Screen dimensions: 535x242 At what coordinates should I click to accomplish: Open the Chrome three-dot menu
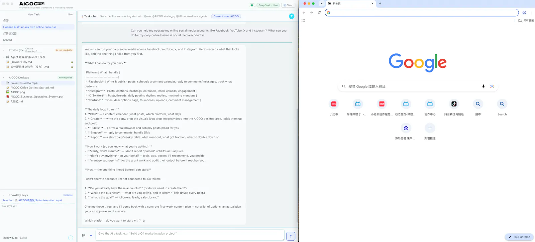pos(532,13)
